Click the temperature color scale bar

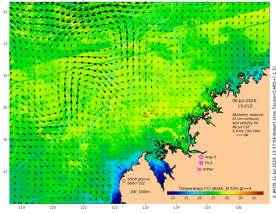[x=215, y=193]
